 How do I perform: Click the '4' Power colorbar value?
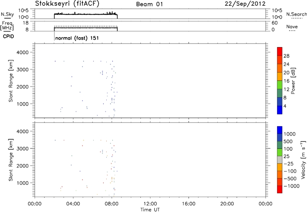tap(285, 106)
